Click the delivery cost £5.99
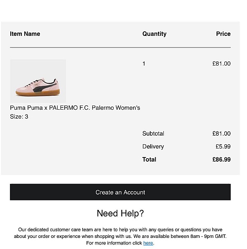Viewport: 247px width, 249px height. coord(223,146)
